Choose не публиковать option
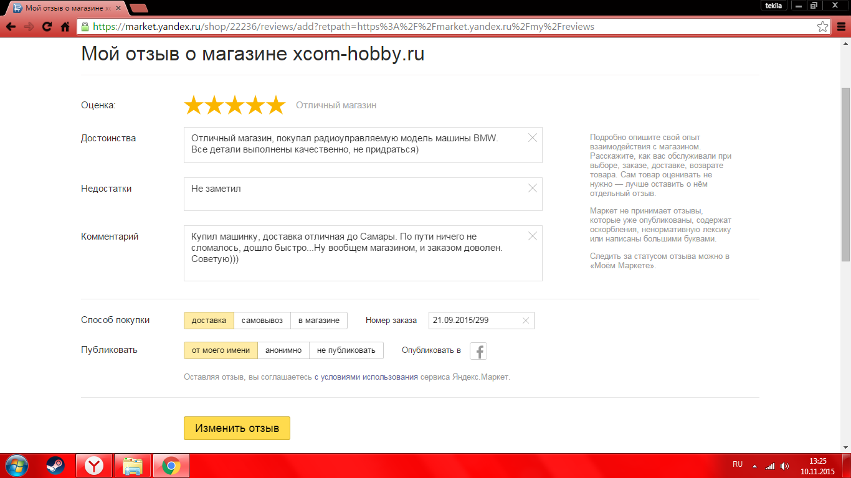Viewport: 851px width, 478px height. (x=346, y=350)
